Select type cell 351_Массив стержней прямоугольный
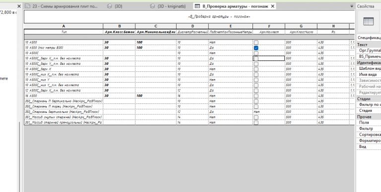This screenshot has height=192, width=381. coord(63,123)
